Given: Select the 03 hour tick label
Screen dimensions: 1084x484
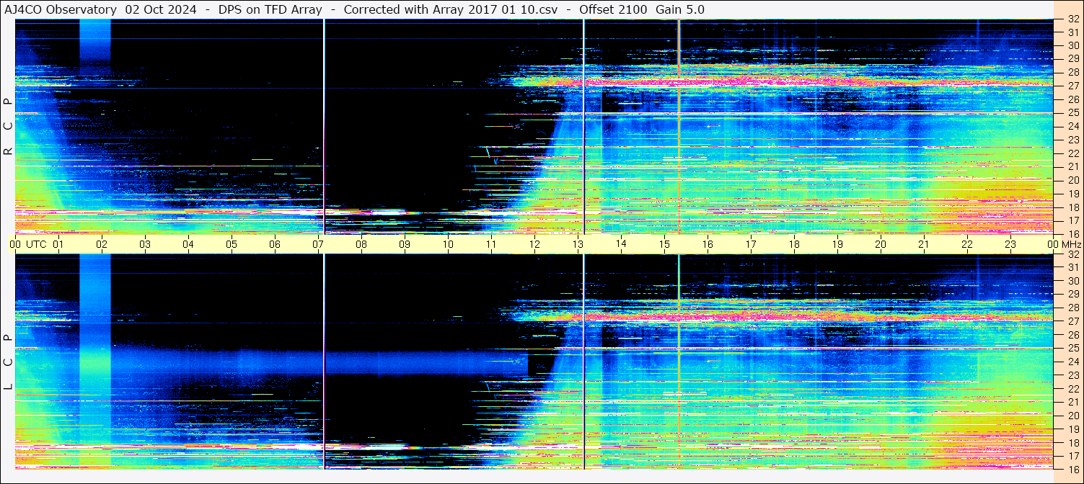Looking at the screenshot, I should tap(145, 244).
